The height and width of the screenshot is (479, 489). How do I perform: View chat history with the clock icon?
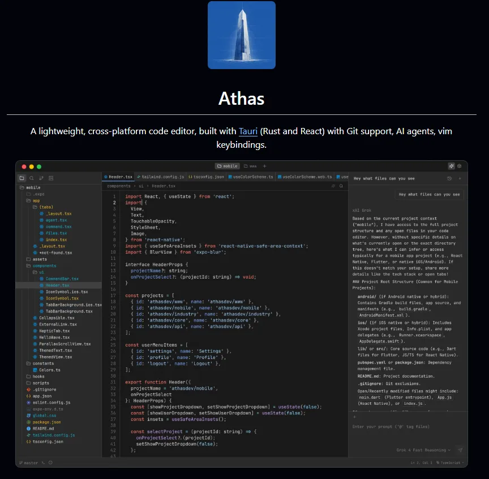point(449,179)
